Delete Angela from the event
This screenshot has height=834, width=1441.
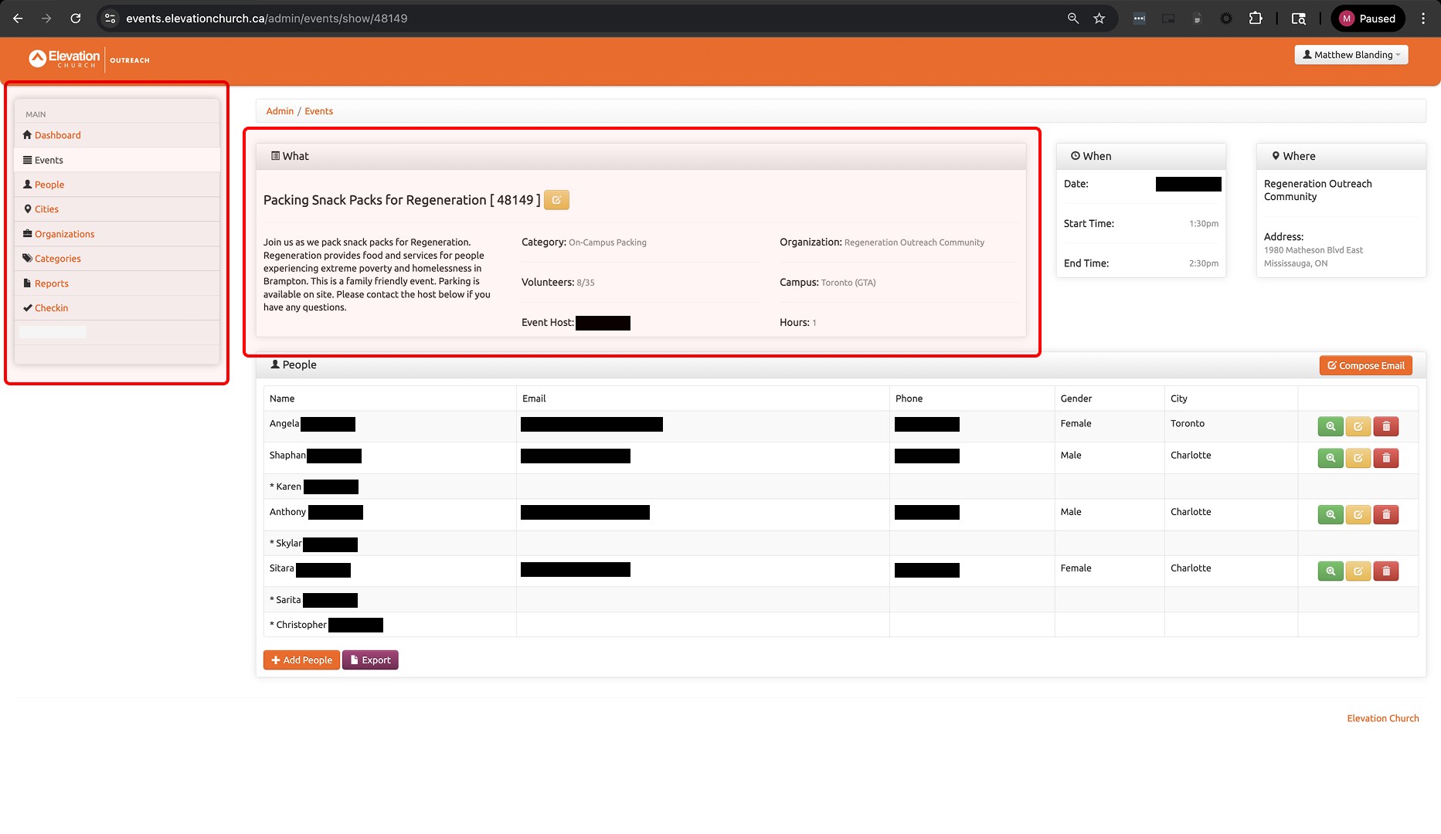pos(1386,426)
